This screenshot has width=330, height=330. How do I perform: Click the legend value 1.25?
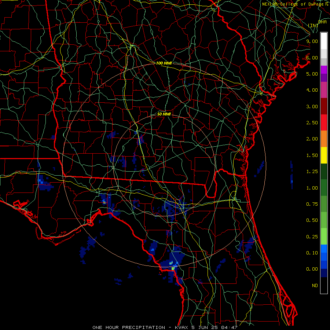coord(312,172)
